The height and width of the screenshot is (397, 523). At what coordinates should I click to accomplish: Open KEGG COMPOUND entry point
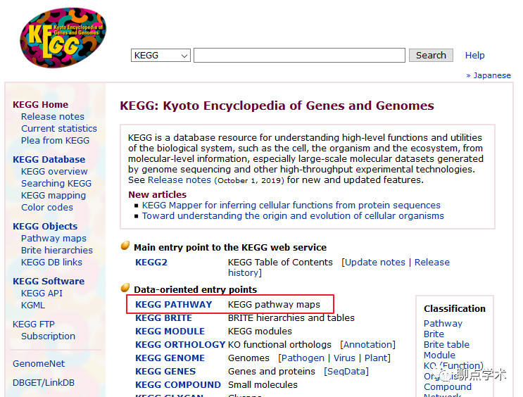point(178,384)
